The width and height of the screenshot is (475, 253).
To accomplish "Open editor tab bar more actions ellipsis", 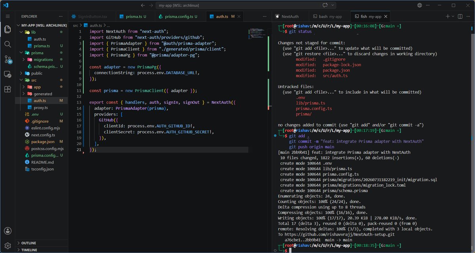I will click(264, 17).
